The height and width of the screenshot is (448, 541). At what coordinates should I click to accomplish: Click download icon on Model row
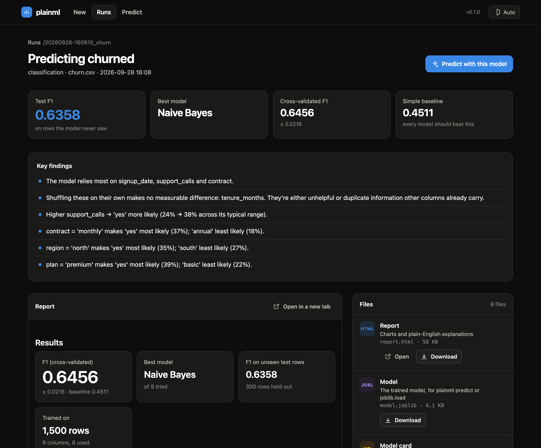[388, 420]
